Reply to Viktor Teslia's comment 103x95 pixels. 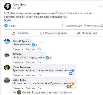click(x=30, y=88)
